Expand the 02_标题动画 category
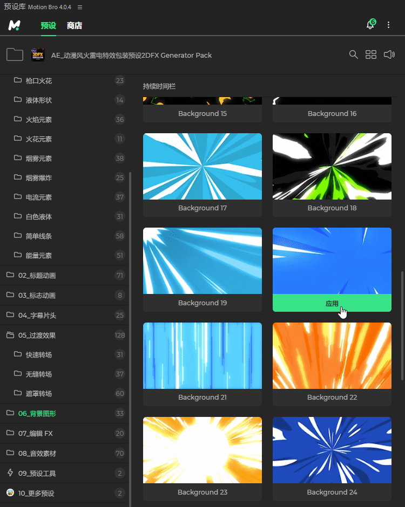Viewport: 405px width, 507px height. pyautogui.click(x=64, y=275)
